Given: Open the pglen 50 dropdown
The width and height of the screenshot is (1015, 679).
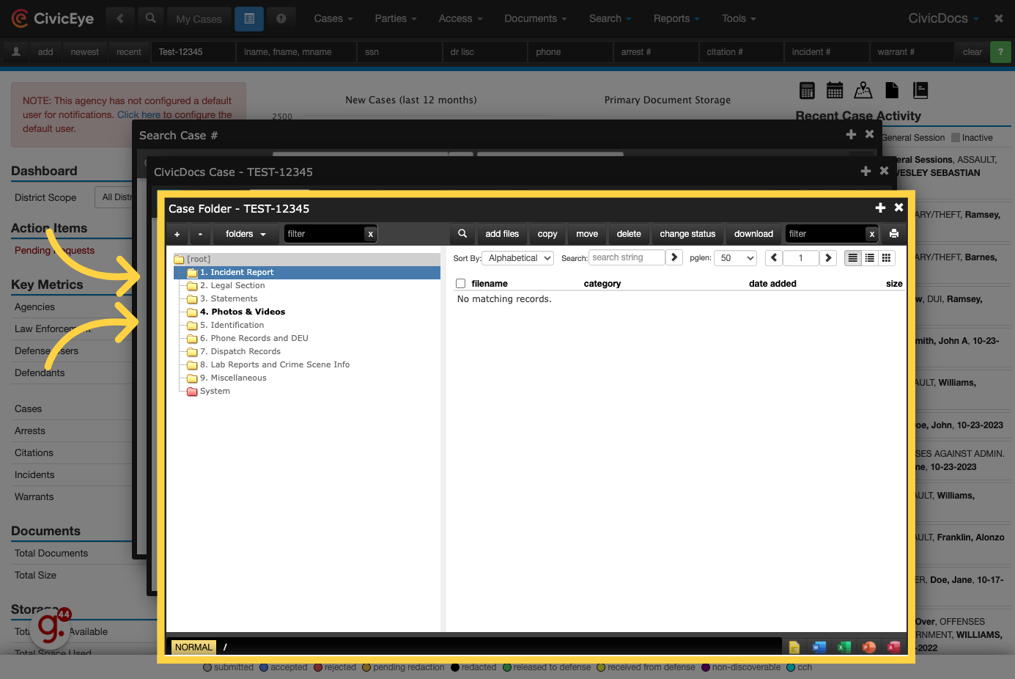Looking at the screenshot, I should (737, 258).
